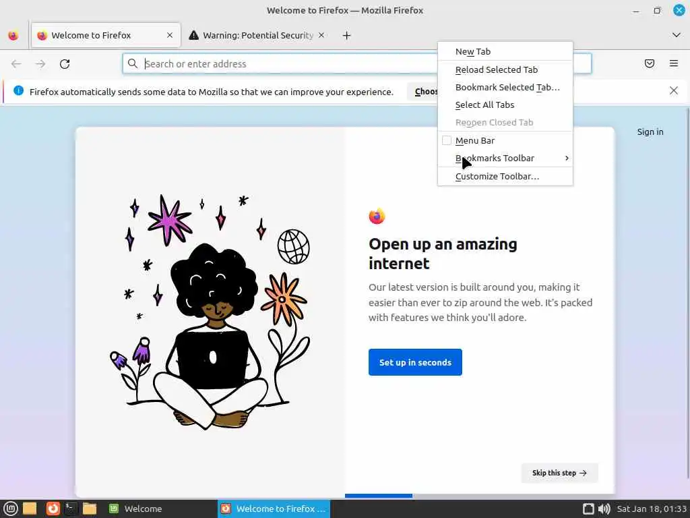Click the search magnifier icon in address bar
This screenshot has width=690, height=518.
coord(133,63)
